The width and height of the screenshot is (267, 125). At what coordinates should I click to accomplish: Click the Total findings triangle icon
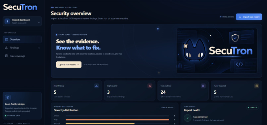96,86
